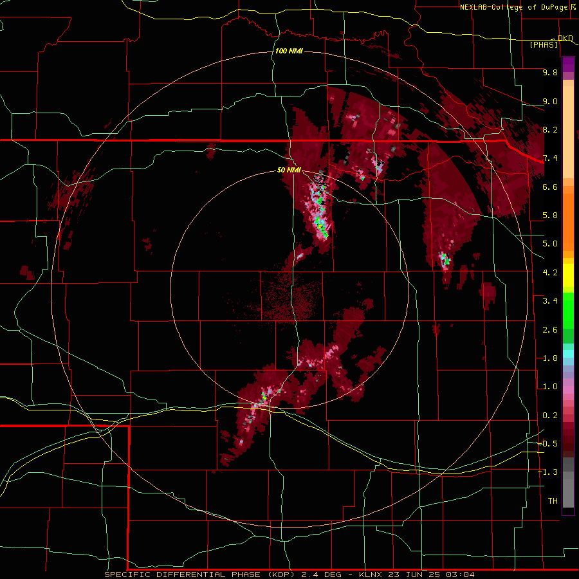Click the 9.0 value on the colorbar scale
Image resolution: width=579 pixels, height=579 pixels.
(550, 101)
